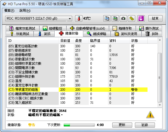Viewport: 168px width, 132px height.
Task: Switch to the 隨機存取 tab
Action: pos(122,28)
